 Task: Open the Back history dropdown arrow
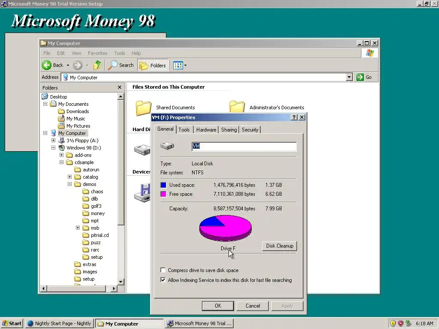(x=68, y=66)
